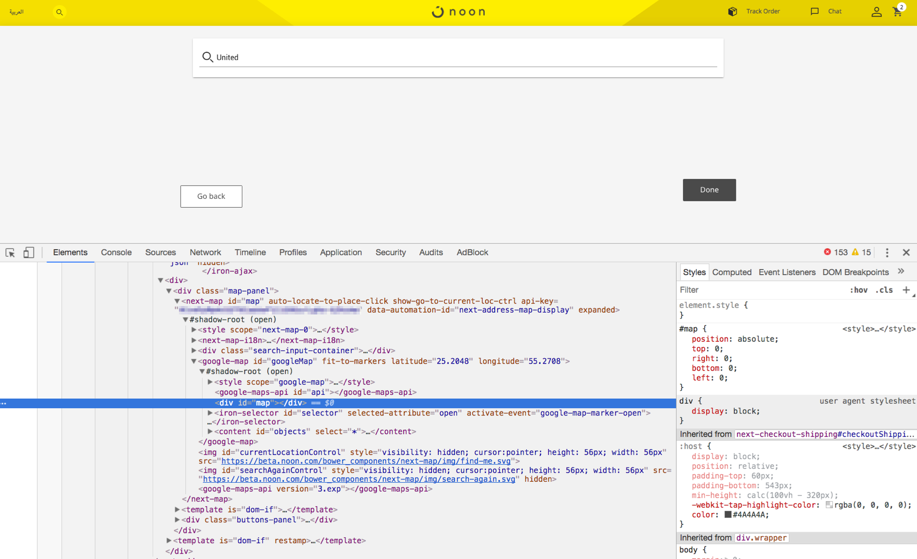Switch to the Console tab

coord(116,252)
